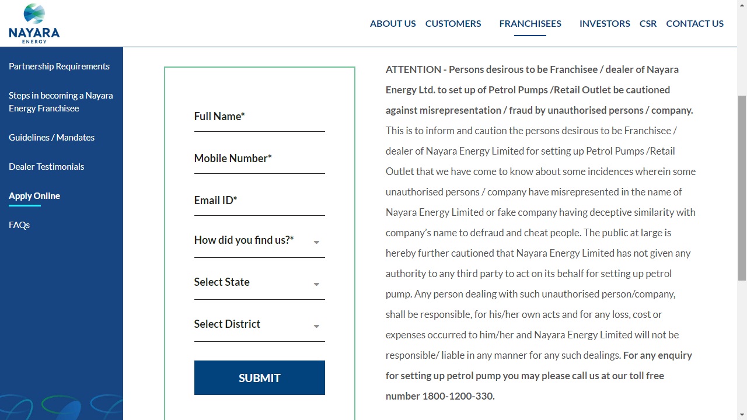Open the FAQs page
This screenshot has width=747, height=420.
click(x=19, y=225)
